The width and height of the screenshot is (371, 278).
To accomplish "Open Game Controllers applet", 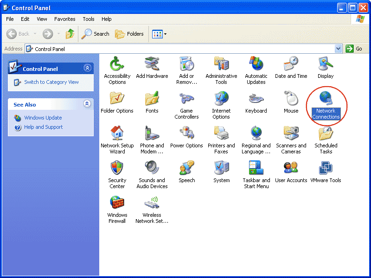I will [x=186, y=105].
